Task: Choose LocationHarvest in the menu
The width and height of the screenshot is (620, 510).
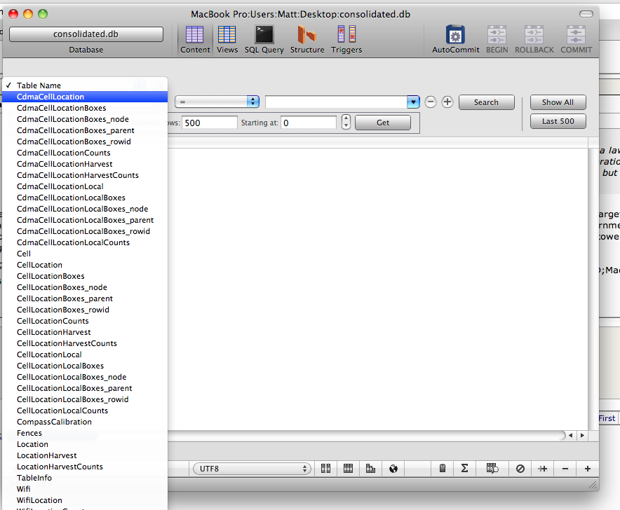Action: 85,455
